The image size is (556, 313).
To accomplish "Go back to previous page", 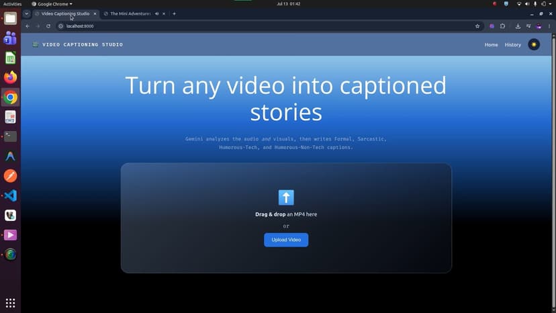I will [x=28, y=26].
